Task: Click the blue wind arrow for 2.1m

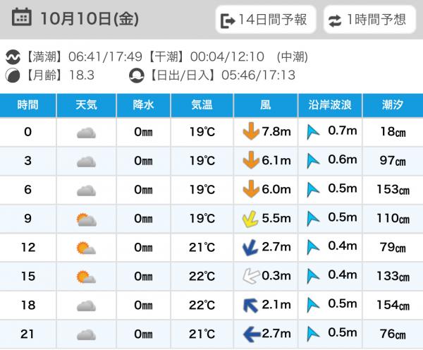Action: pyautogui.click(x=250, y=306)
